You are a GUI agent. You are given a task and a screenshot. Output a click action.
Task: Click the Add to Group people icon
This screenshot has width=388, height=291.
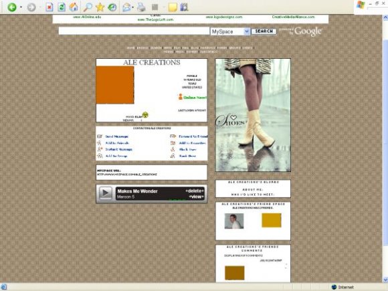point(100,156)
